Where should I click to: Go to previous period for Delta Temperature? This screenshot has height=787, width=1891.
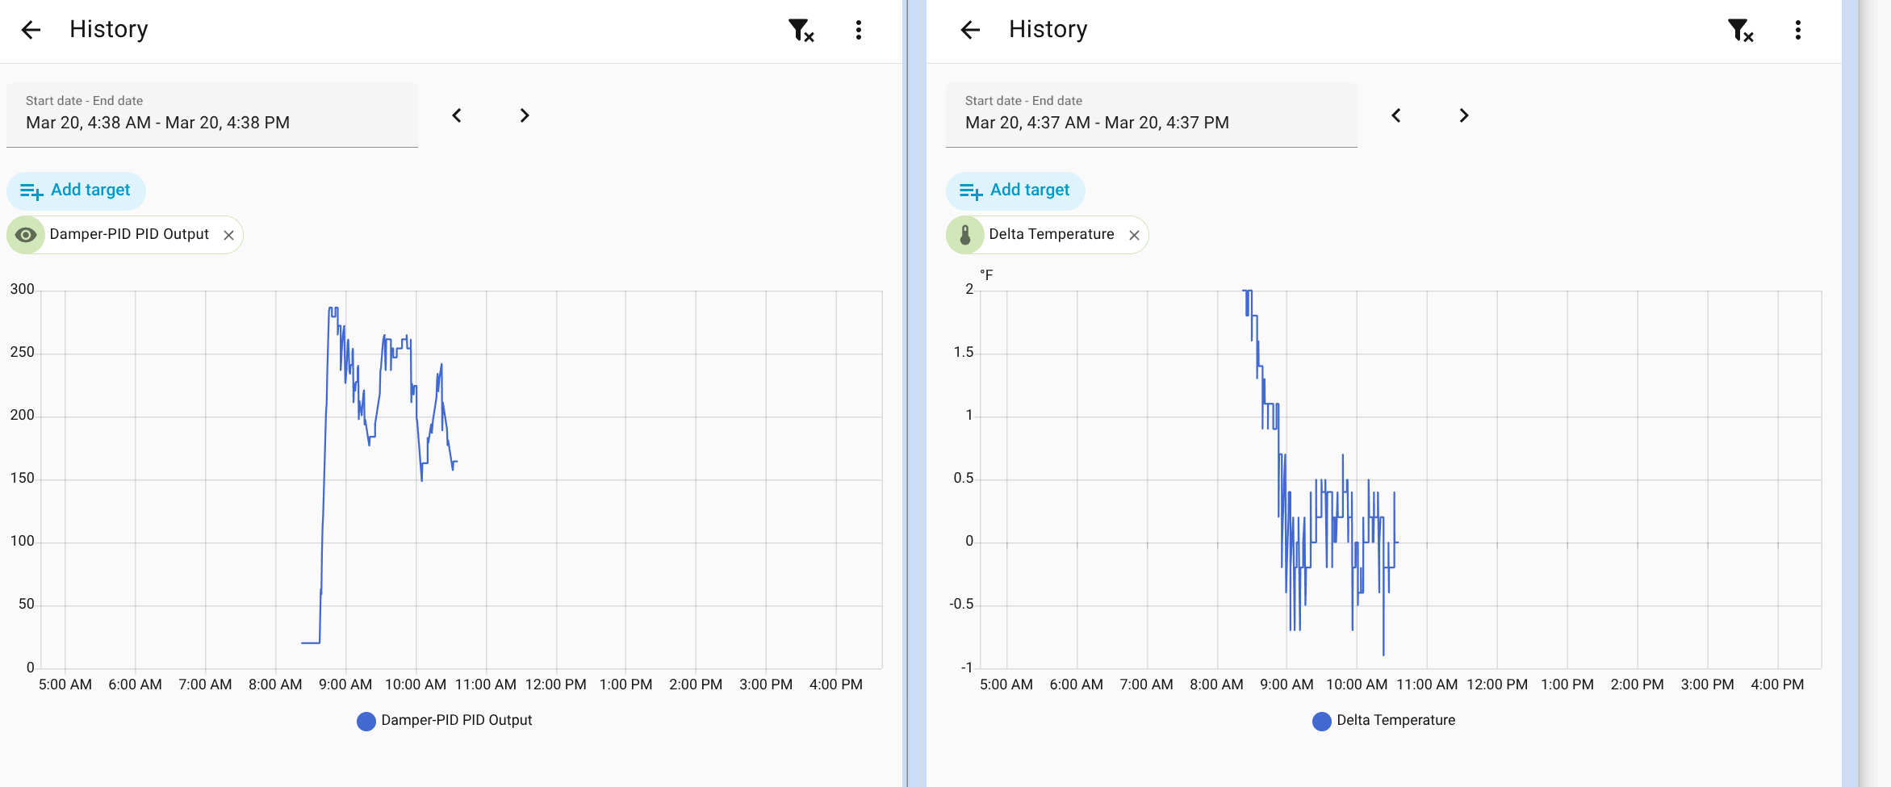(x=1396, y=115)
